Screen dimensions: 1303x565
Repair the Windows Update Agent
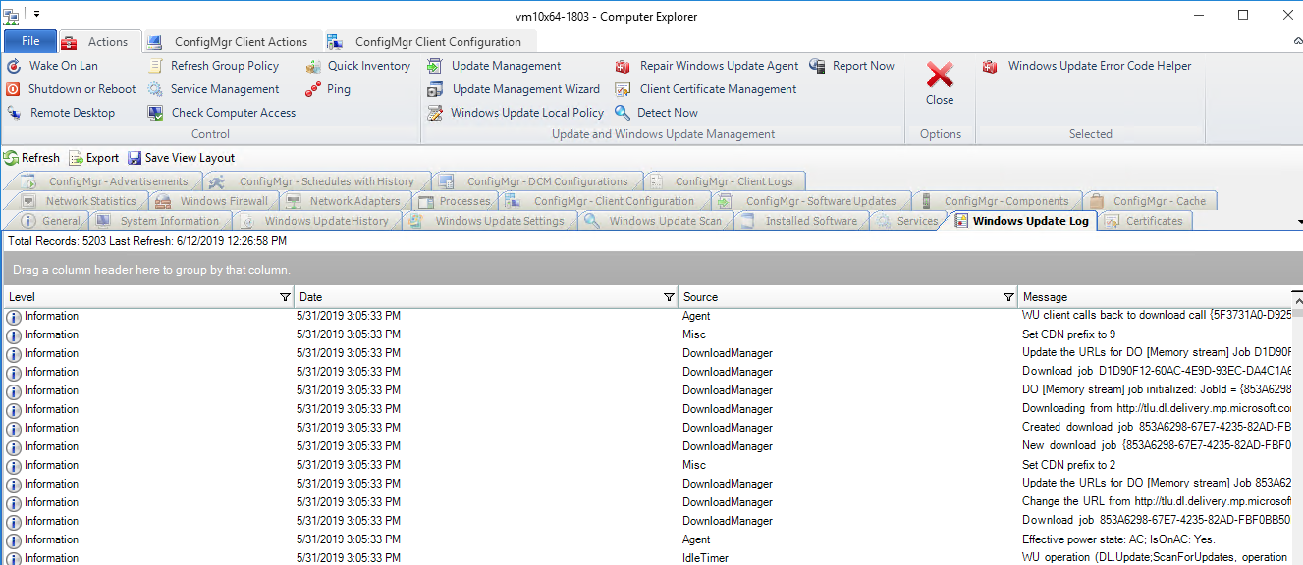(x=718, y=65)
